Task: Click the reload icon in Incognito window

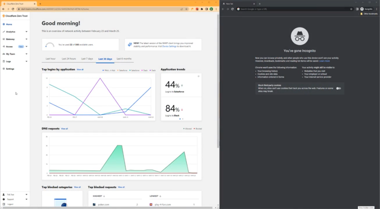Action: (232, 9)
